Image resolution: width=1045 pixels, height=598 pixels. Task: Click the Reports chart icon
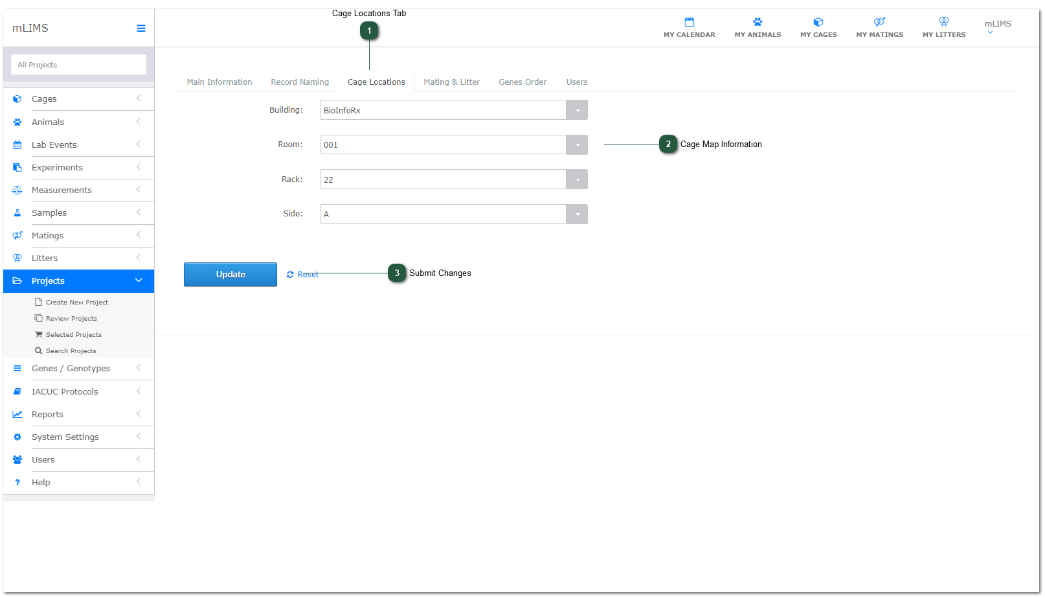click(x=17, y=414)
